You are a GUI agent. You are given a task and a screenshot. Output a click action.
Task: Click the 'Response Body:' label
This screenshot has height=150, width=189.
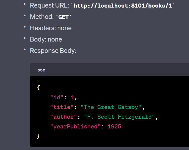[53, 51]
